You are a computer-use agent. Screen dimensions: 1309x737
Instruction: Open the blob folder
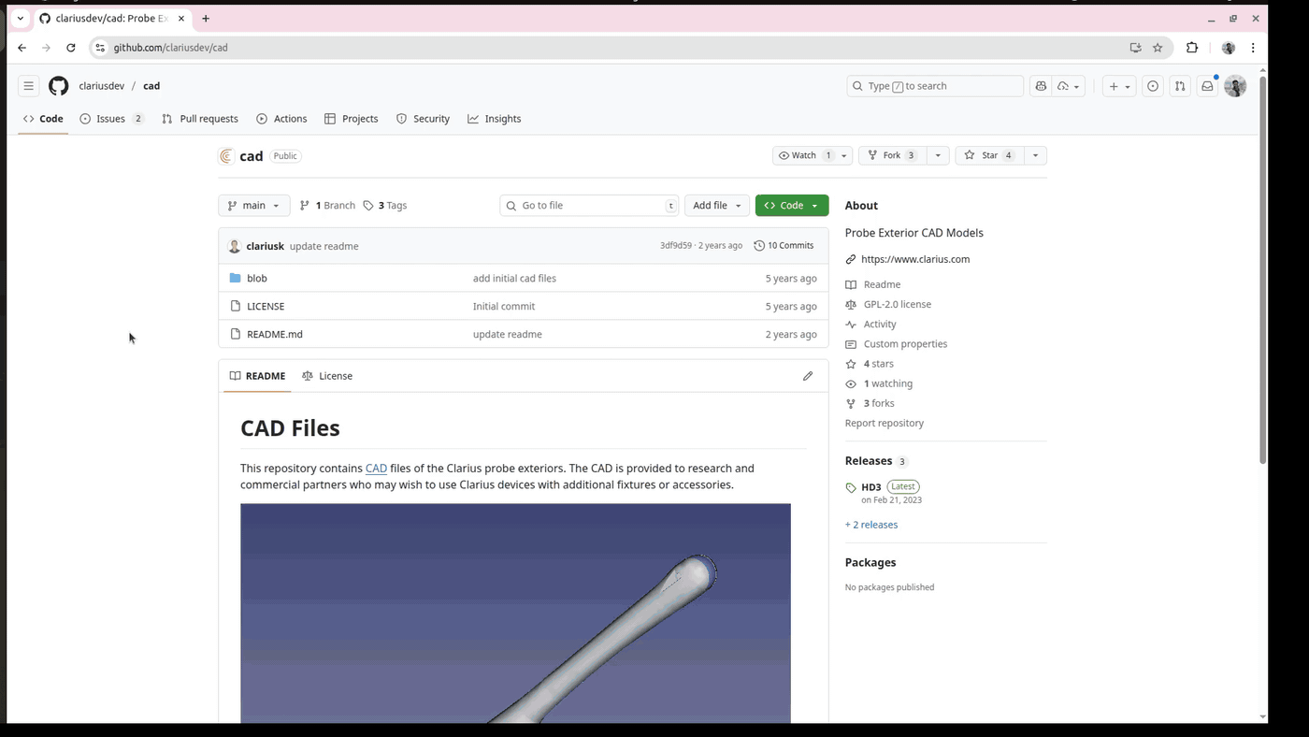tap(257, 279)
